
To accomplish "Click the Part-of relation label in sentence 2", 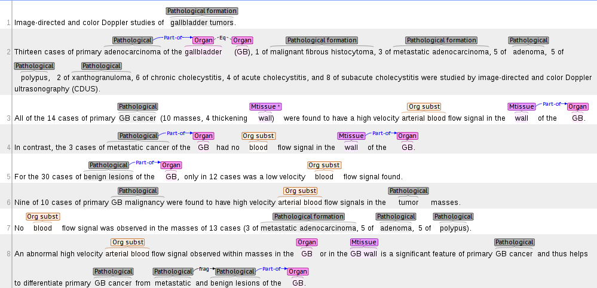I will tap(173, 38).
